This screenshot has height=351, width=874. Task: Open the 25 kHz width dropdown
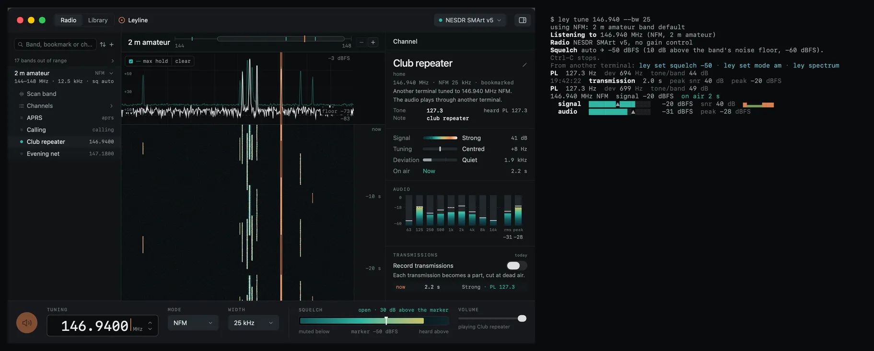[x=253, y=323]
